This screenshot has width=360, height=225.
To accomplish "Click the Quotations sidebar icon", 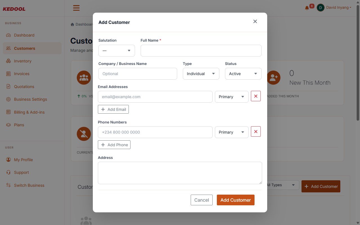I will [x=8, y=87].
